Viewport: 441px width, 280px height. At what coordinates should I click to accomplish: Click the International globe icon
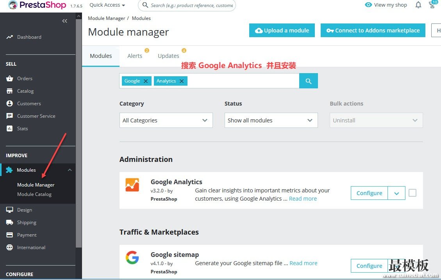pyautogui.click(x=9, y=247)
